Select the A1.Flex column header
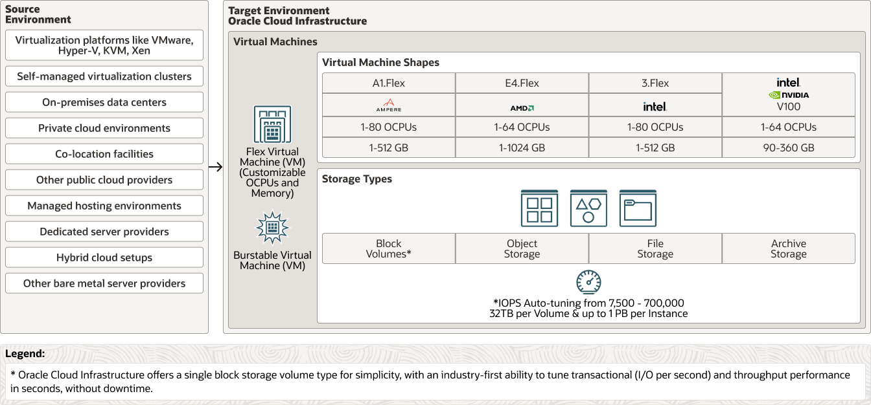 pyautogui.click(x=388, y=82)
